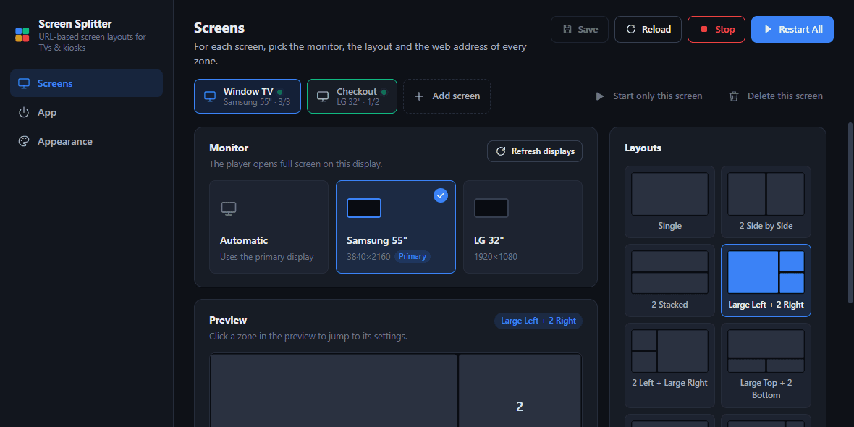Screen dimensions: 854x427
Task: Select the LG 32" monitor card
Action: coord(523,227)
